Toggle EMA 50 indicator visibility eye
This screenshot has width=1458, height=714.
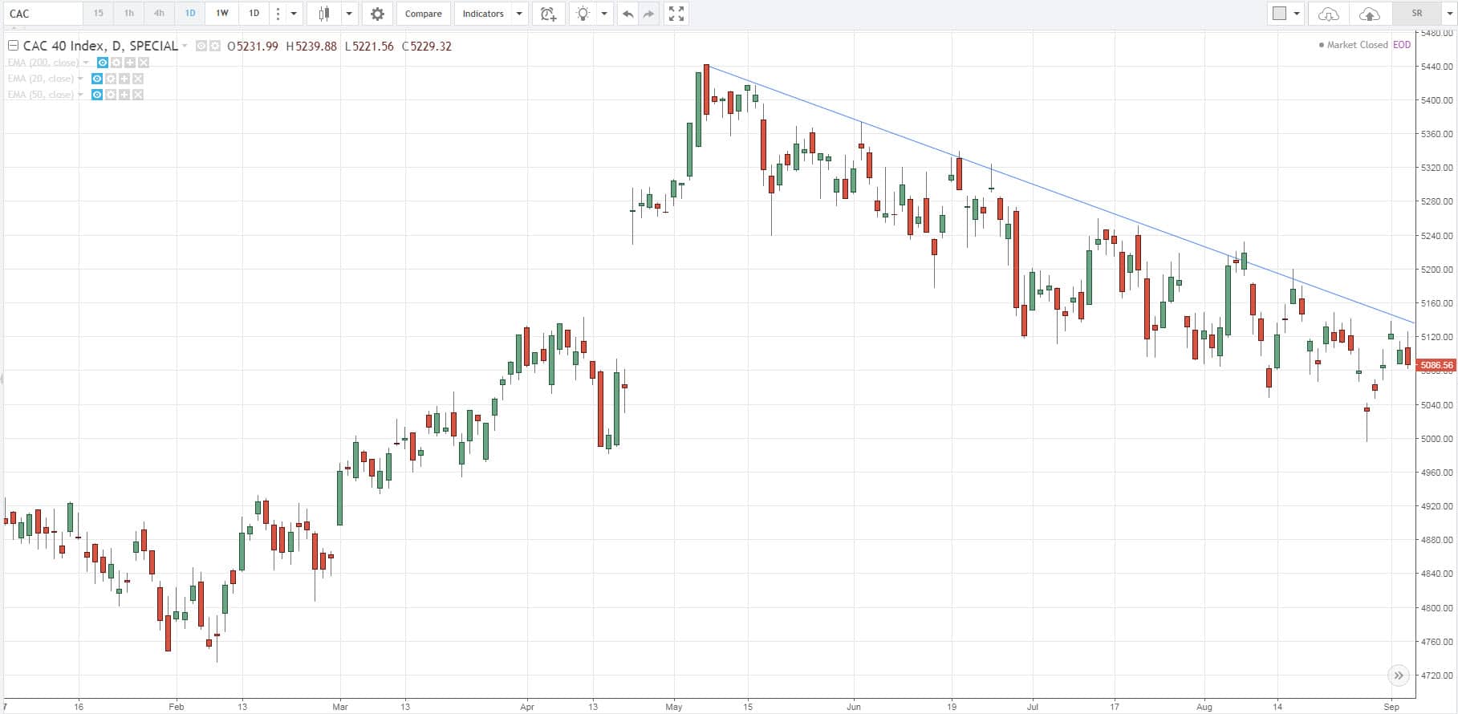click(97, 95)
